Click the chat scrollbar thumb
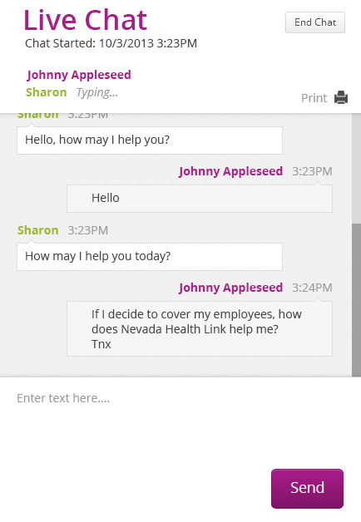Screen dimensions: 361x522 point(356,299)
